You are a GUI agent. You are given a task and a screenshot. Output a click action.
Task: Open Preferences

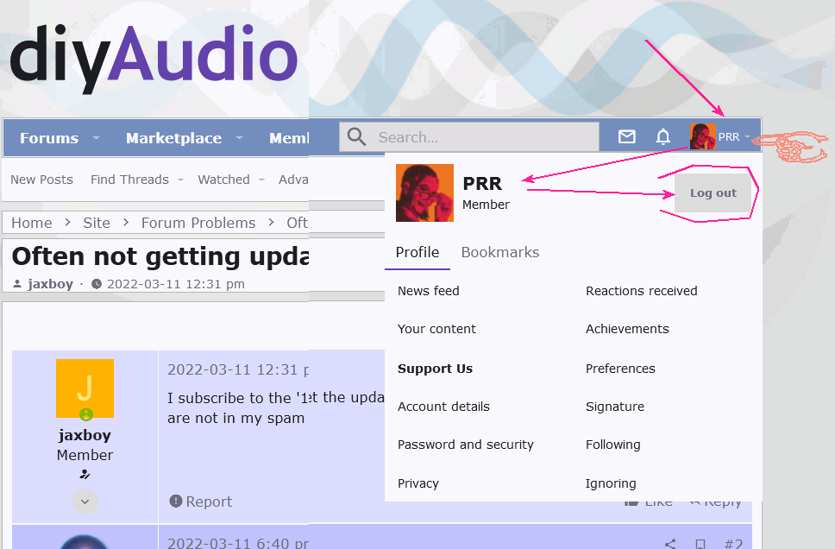620,369
